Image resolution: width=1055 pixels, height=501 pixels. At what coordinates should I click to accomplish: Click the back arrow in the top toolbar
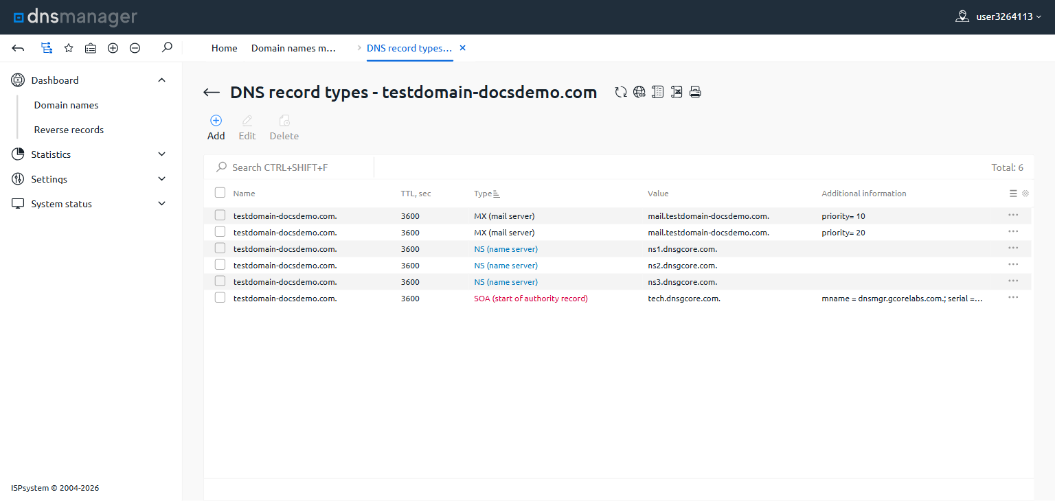point(19,48)
